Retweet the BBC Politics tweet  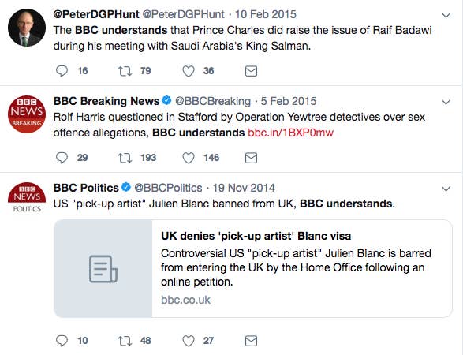pos(125,341)
